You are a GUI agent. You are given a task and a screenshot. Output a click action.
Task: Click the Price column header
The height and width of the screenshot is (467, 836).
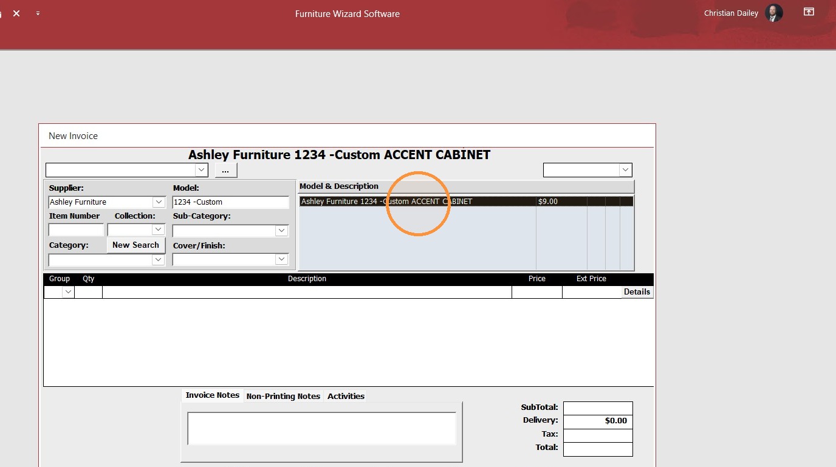tap(537, 279)
